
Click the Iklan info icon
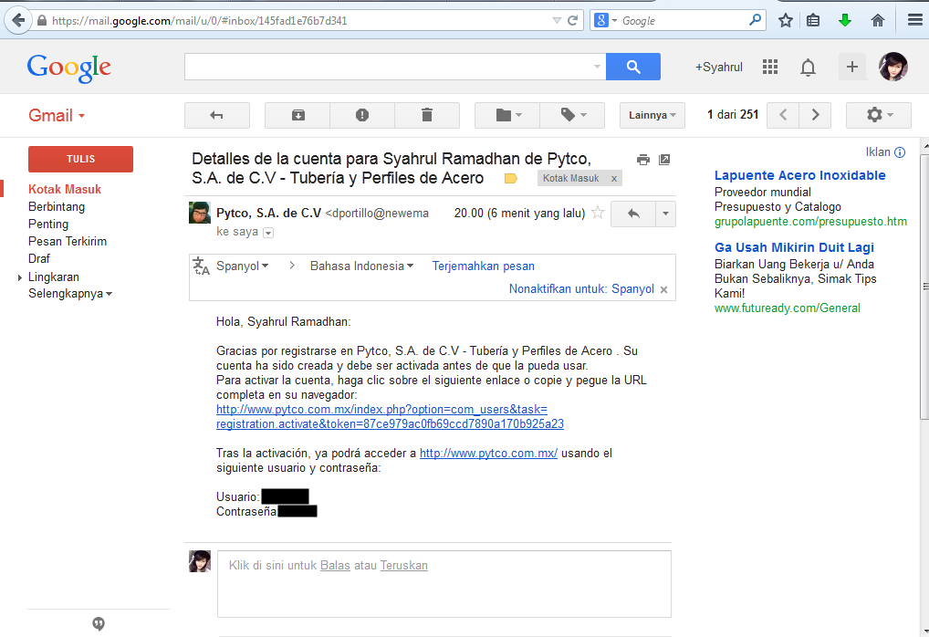900,152
